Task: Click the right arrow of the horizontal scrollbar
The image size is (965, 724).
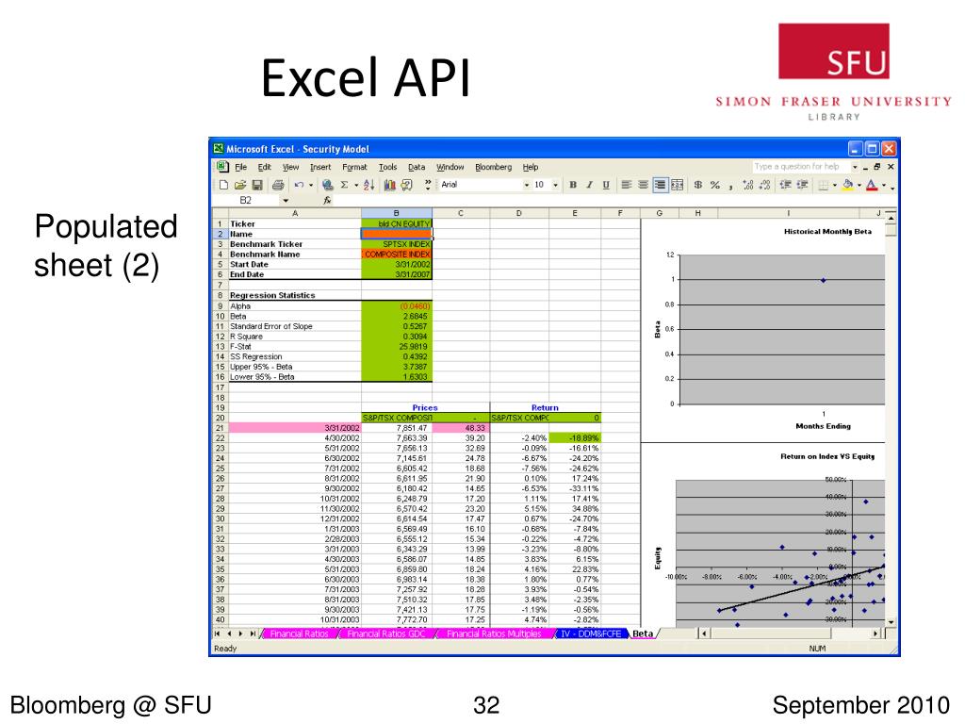Action: [875, 633]
